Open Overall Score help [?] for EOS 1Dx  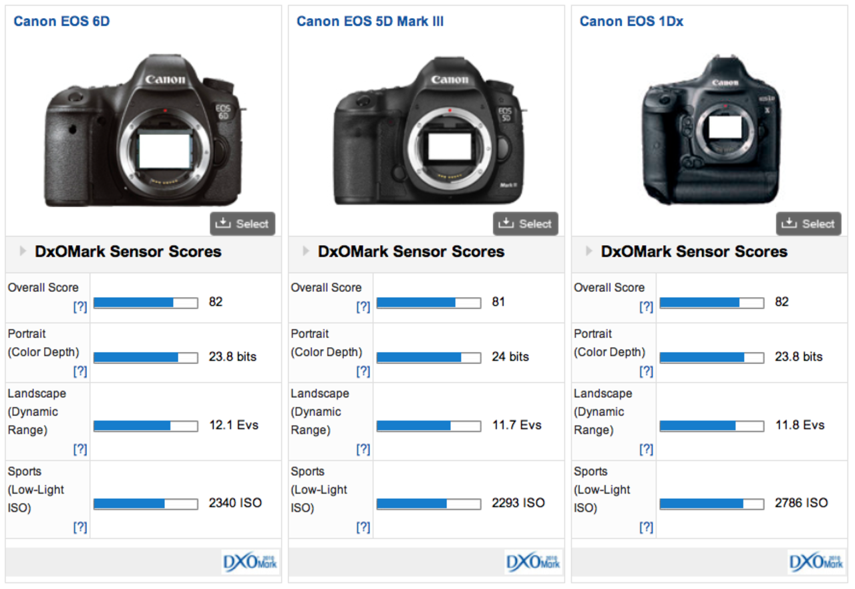click(x=647, y=307)
